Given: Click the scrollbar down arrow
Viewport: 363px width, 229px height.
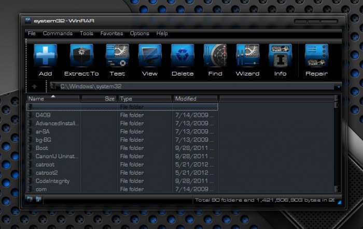Looking at the screenshot, I should [x=338, y=189].
